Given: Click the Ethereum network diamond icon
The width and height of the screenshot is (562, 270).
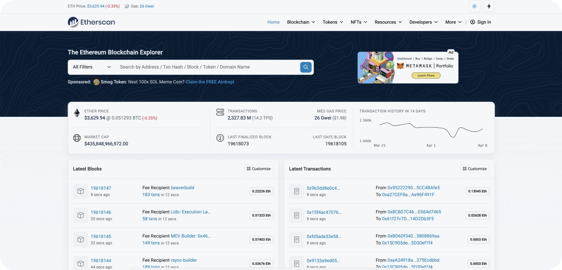Looking at the screenshot, I should click(489, 6).
